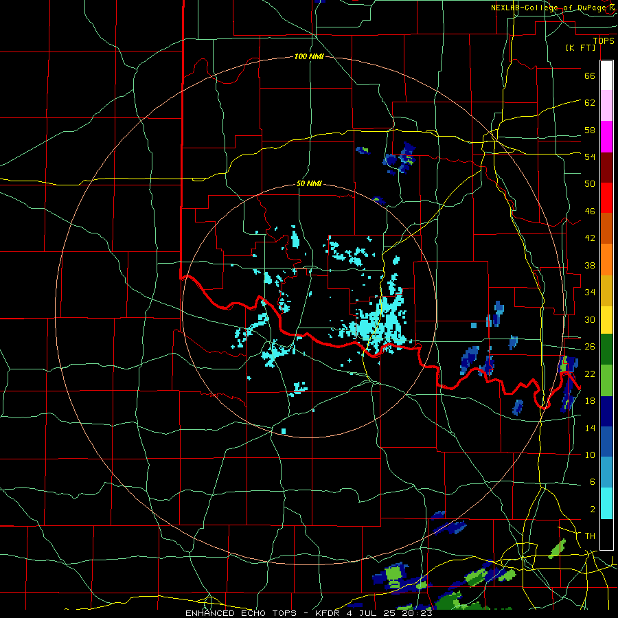Click the TOPS legend title

pos(604,41)
